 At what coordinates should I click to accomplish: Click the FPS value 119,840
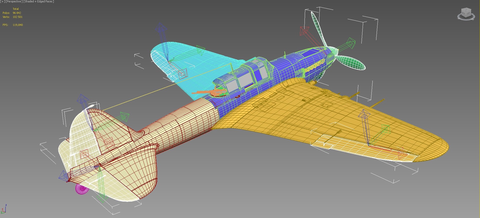[18, 25]
